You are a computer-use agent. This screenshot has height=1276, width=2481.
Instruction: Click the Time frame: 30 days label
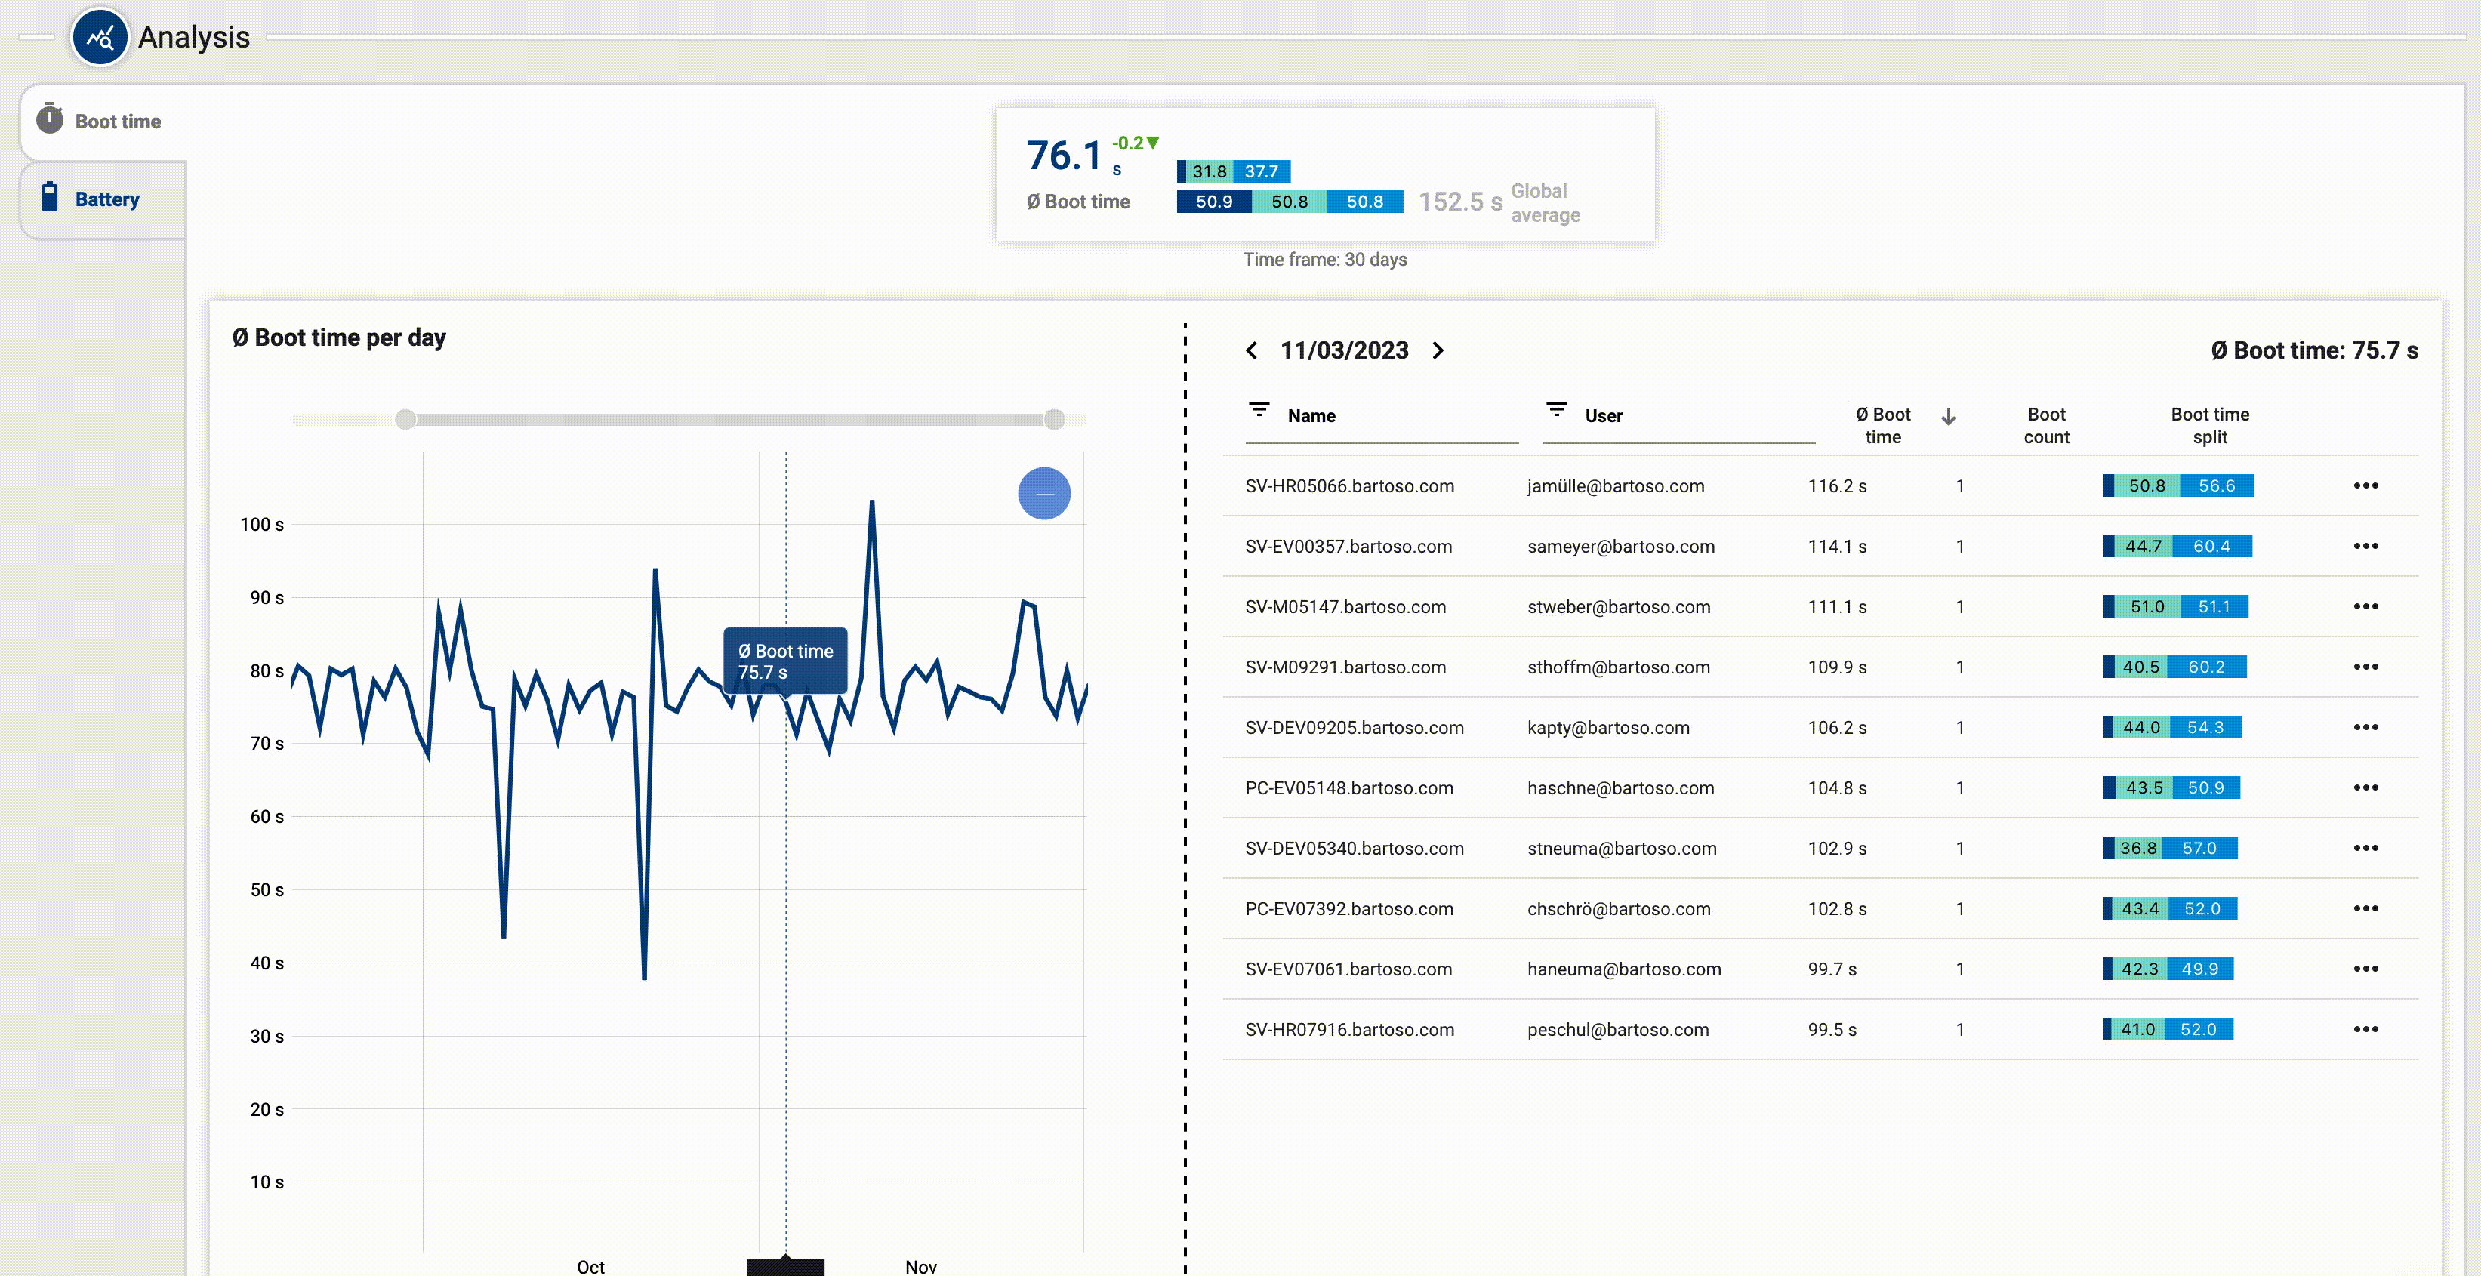coord(1324,260)
